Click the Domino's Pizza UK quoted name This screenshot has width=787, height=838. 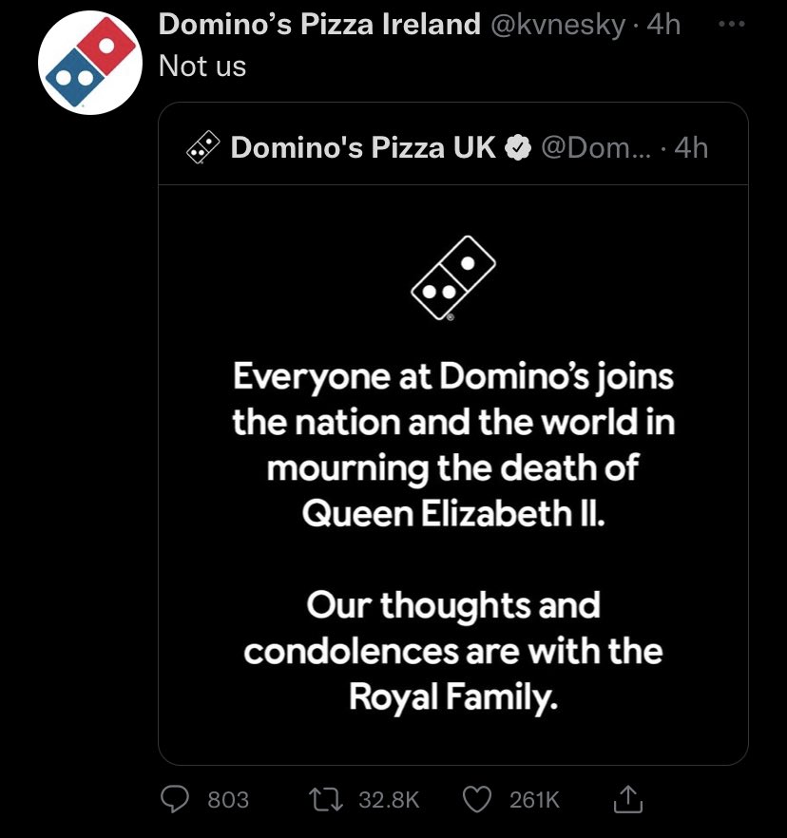pos(363,147)
